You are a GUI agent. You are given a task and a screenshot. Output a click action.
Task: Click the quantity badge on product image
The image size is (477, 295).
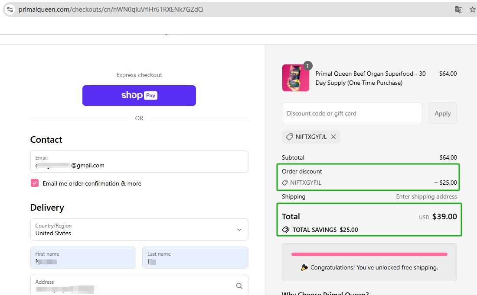[x=308, y=66]
